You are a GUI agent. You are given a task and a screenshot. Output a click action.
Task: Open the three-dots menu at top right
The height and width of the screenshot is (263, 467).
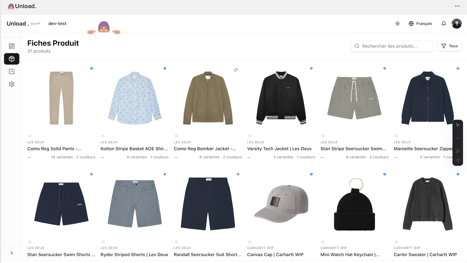coord(457,6)
